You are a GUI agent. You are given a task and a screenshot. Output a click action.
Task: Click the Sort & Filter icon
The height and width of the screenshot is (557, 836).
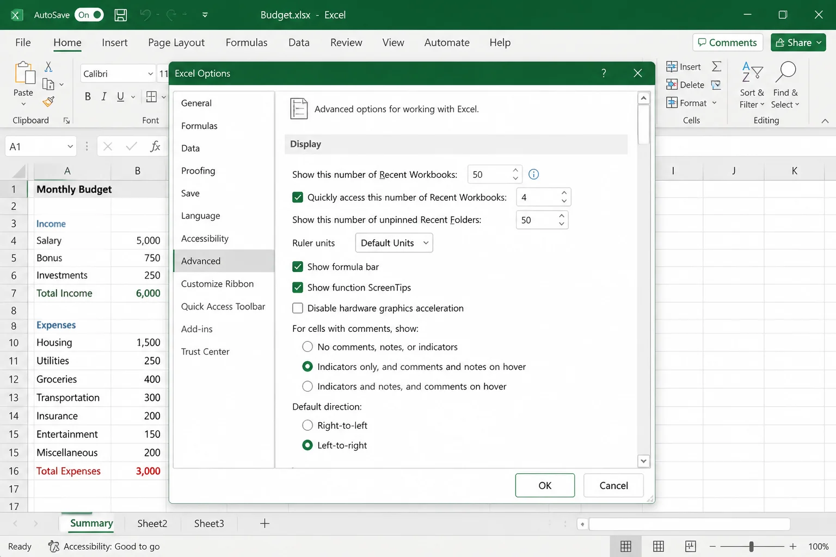[752, 72]
